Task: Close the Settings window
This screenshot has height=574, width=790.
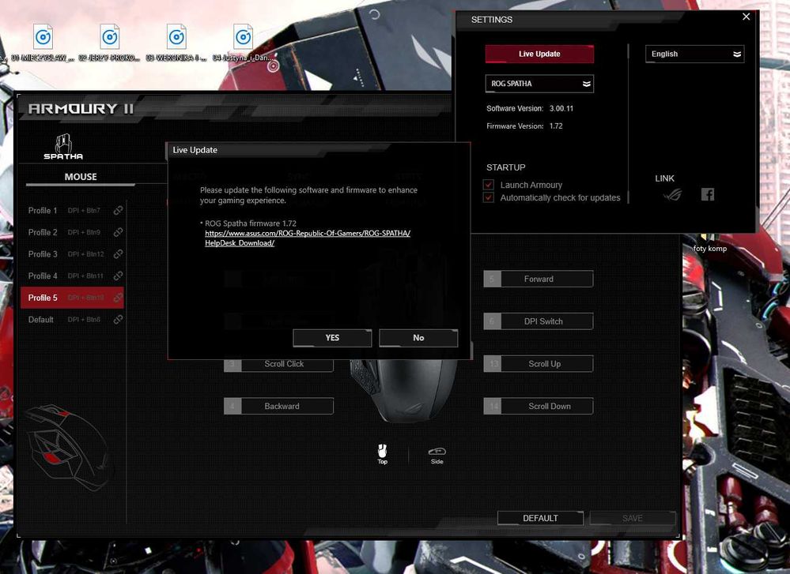Action: 747,17
